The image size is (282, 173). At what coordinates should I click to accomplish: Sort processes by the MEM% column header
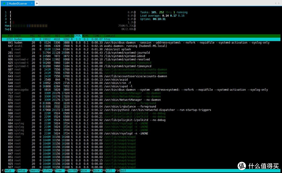point(86,36)
